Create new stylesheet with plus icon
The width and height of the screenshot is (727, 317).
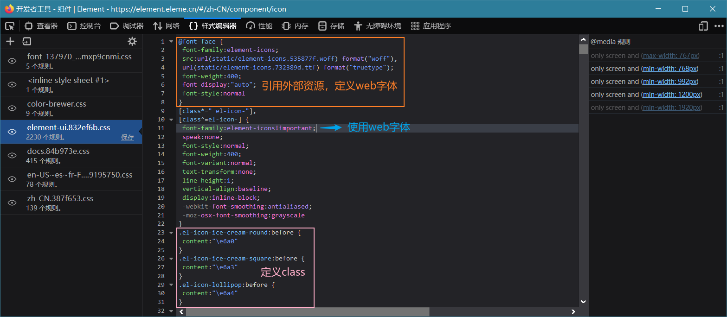[x=10, y=42]
